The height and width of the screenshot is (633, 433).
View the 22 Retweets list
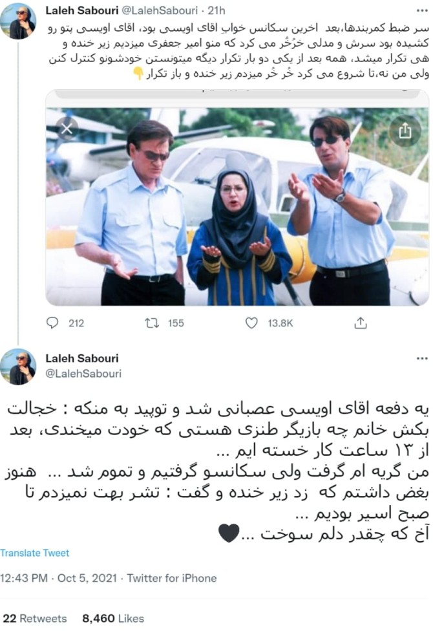click(35, 619)
